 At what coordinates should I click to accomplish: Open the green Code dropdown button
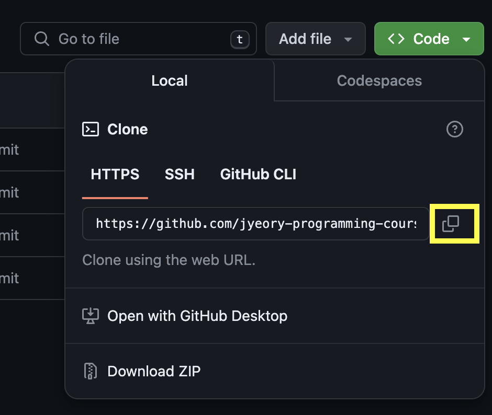(429, 39)
